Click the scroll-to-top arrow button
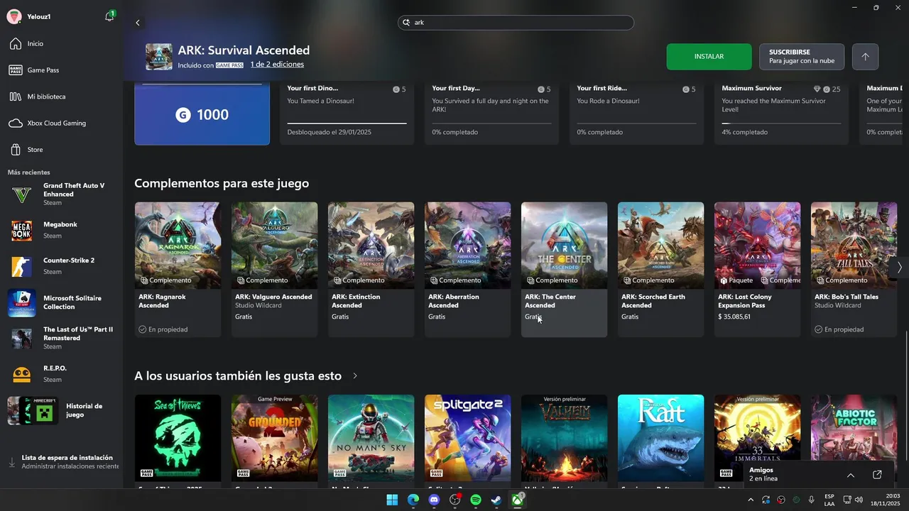This screenshot has width=909, height=511. click(x=865, y=57)
